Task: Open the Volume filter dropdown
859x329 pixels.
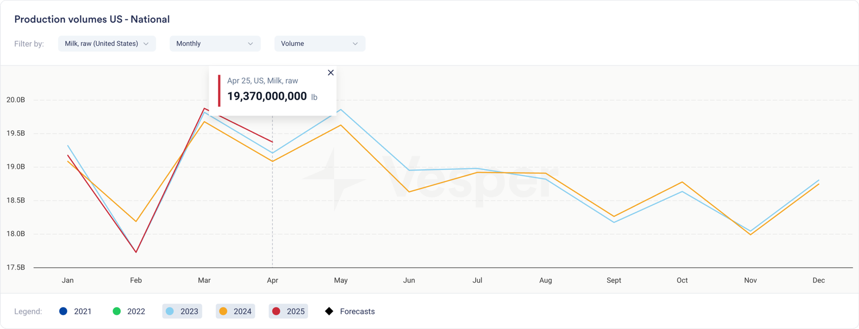Action: point(319,43)
